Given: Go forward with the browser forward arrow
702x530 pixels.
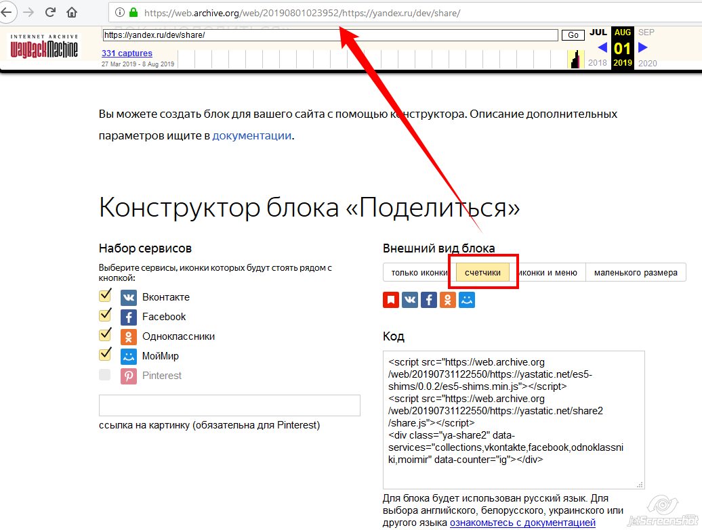Looking at the screenshot, I should pyautogui.click(x=28, y=12).
